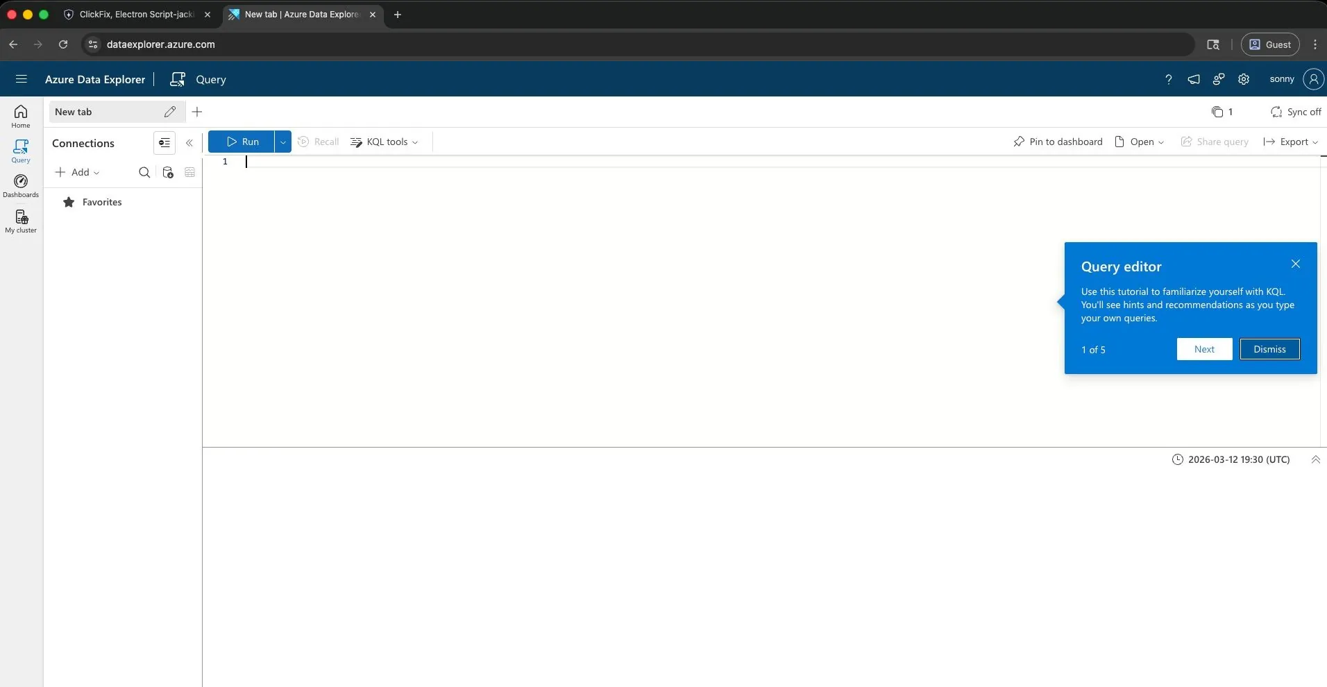
Task: Close the Query editor tutorial popup
Action: pos(1296,264)
